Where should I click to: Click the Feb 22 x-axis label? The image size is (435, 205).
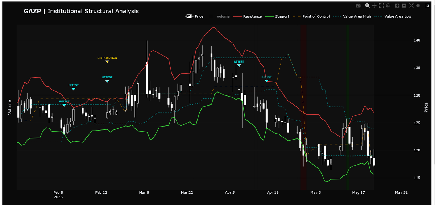tap(101, 193)
